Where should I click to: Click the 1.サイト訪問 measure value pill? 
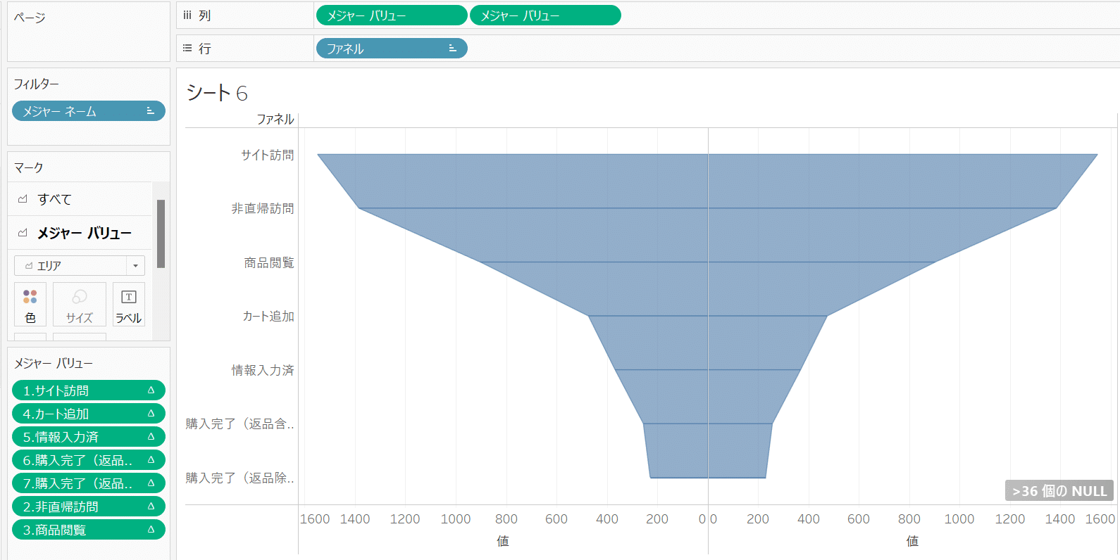(89, 390)
